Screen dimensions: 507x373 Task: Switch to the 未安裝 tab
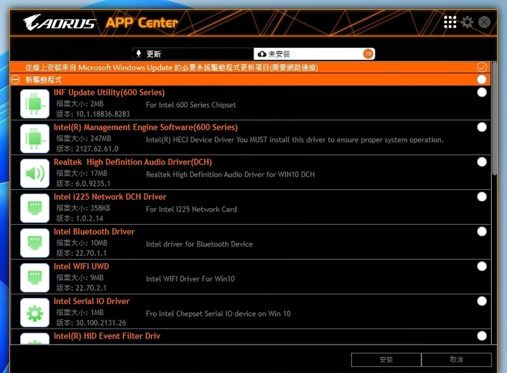pos(315,54)
